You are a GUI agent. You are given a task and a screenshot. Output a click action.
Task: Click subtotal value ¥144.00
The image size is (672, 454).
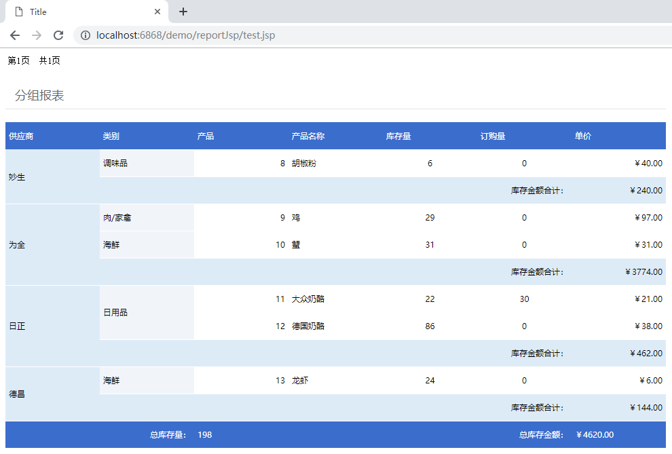646,407
